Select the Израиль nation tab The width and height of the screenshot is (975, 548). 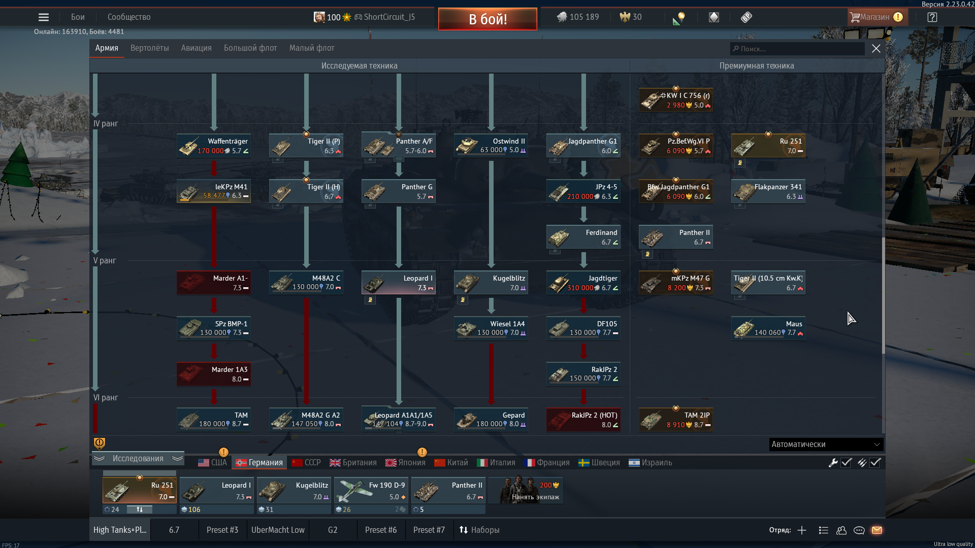(x=651, y=463)
